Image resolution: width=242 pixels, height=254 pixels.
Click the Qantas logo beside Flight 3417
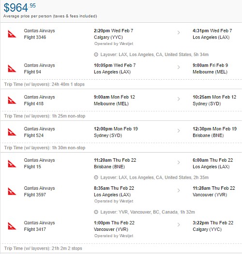tap(12, 226)
